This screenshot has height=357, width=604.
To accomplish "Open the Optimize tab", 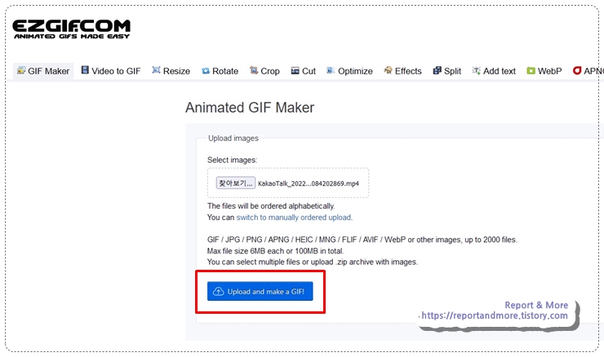I will [x=349, y=71].
